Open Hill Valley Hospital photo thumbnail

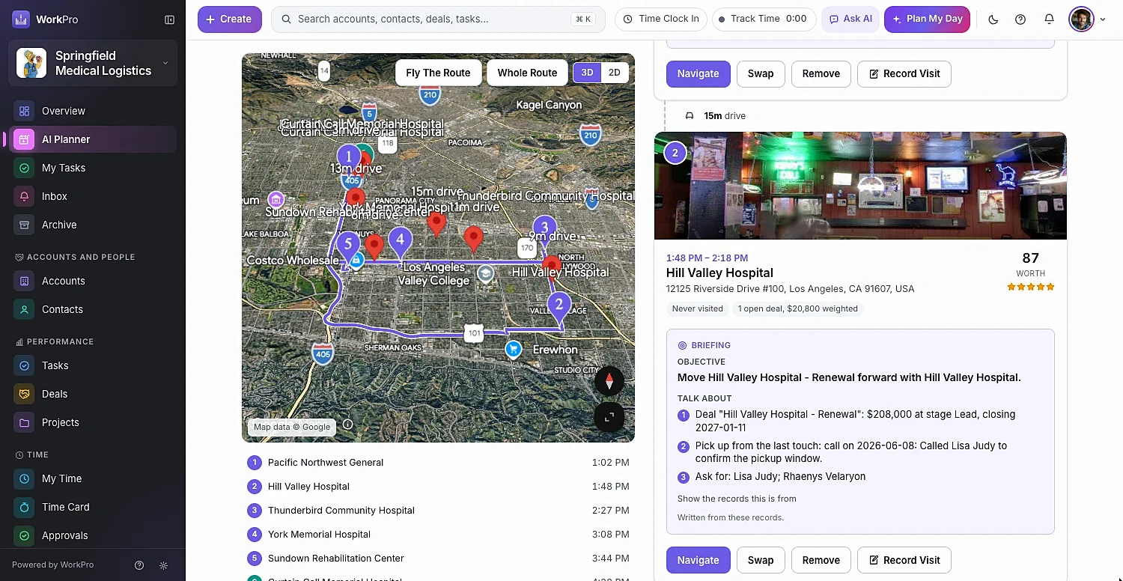(860, 186)
